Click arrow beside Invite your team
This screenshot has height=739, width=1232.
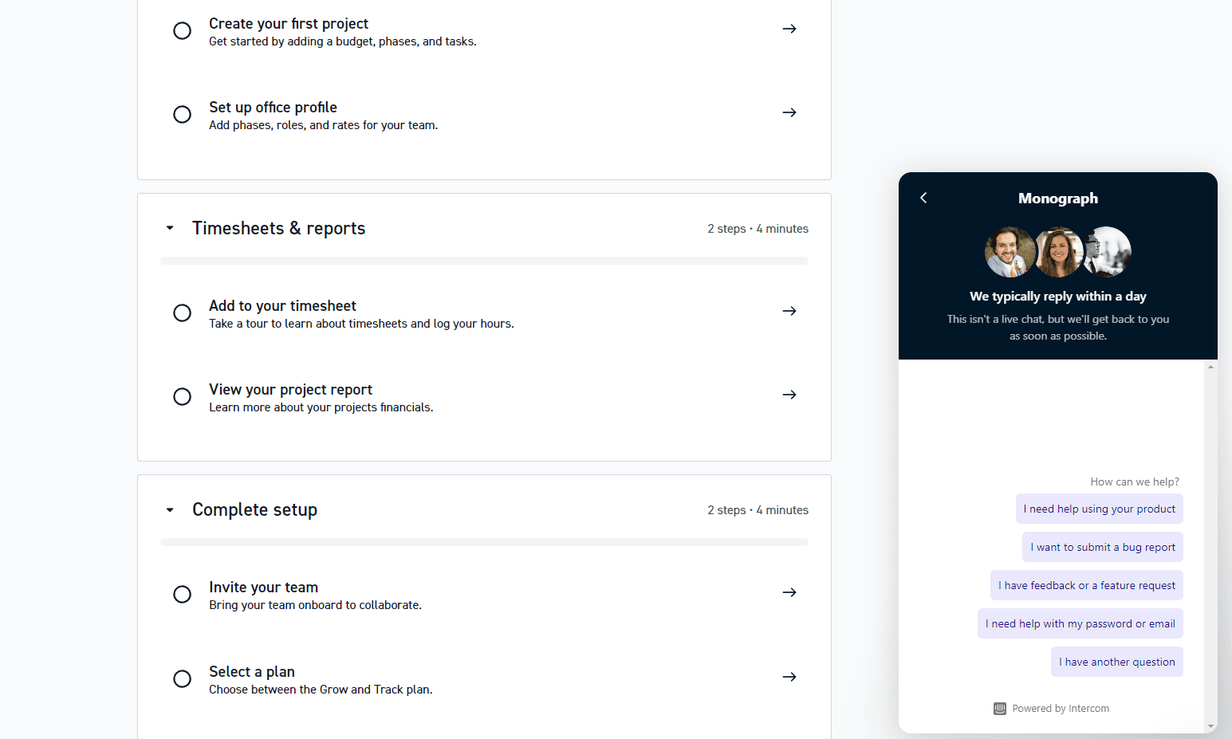click(x=789, y=592)
